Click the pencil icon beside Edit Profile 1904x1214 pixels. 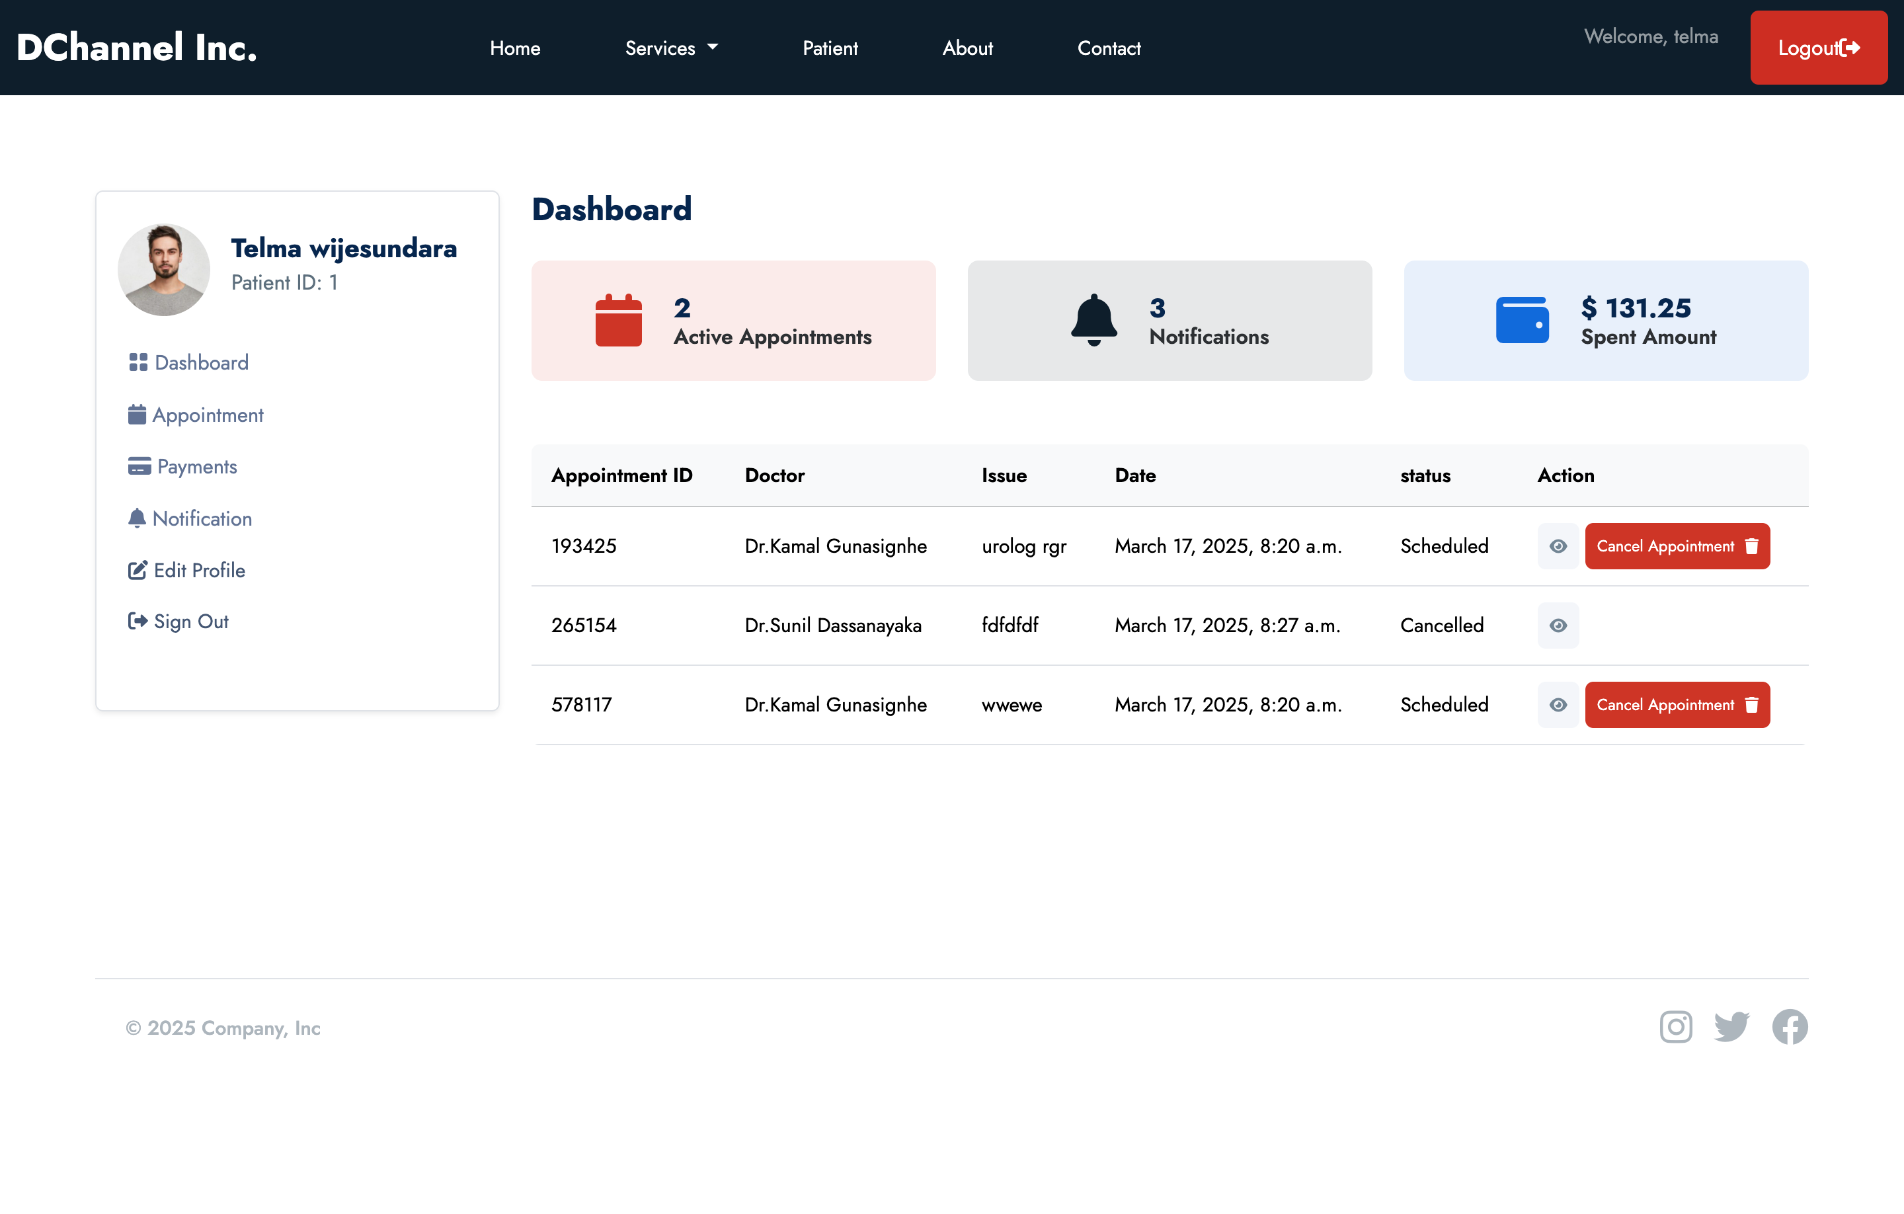138,570
